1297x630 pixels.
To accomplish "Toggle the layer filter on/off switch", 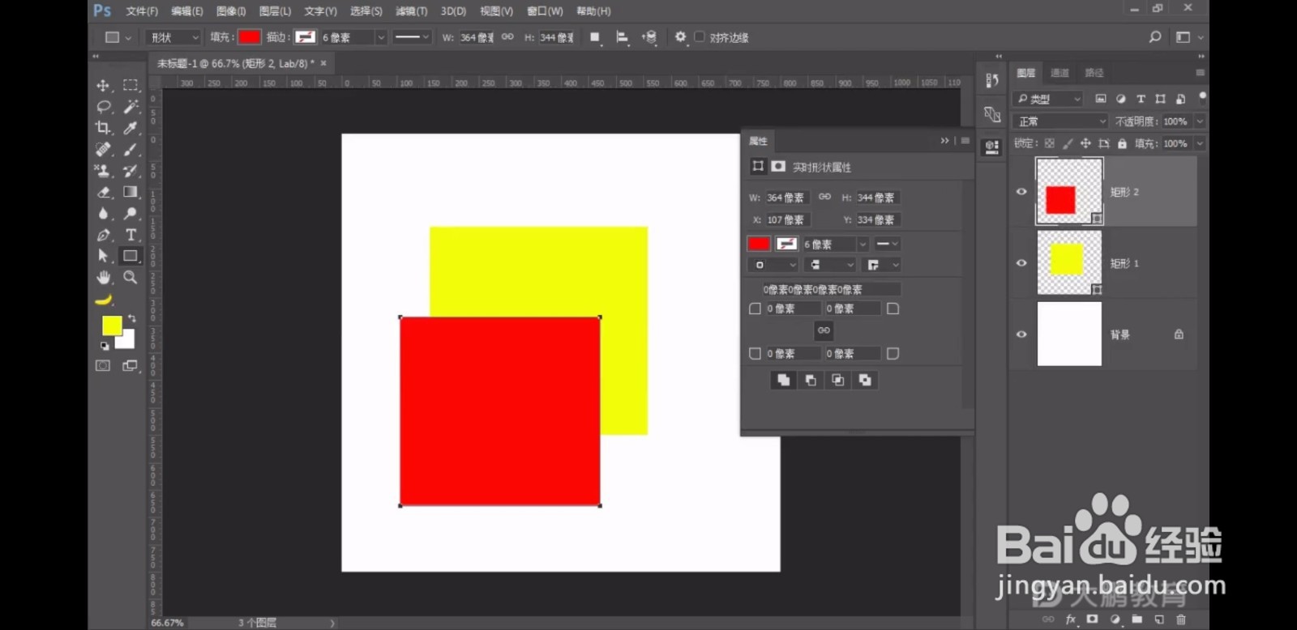I will click(x=1202, y=96).
